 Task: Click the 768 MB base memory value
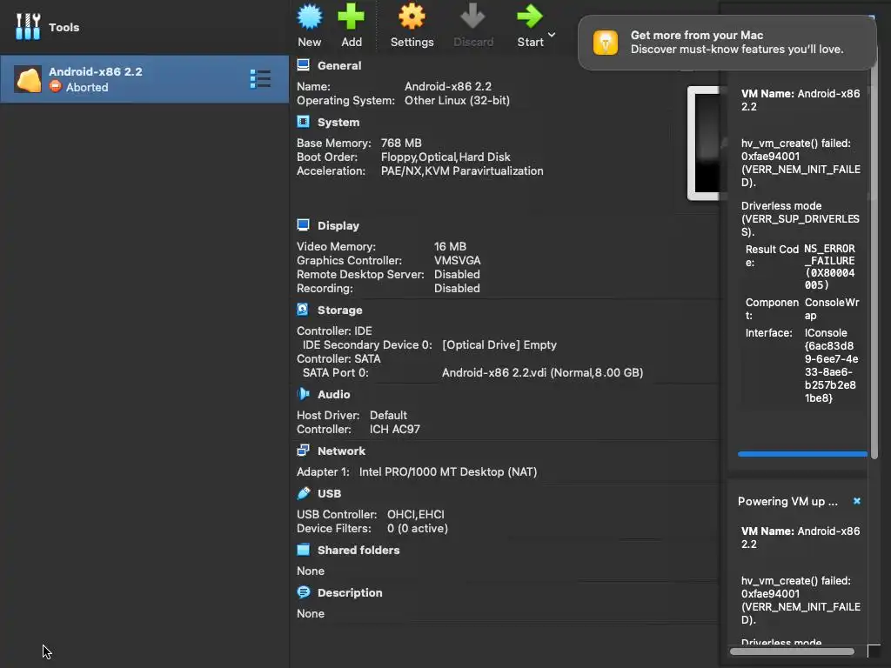pos(401,144)
